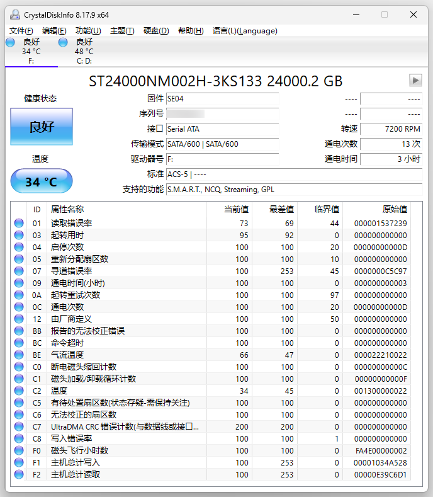Click the 标准 field showing ACS-5

click(295, 174)
